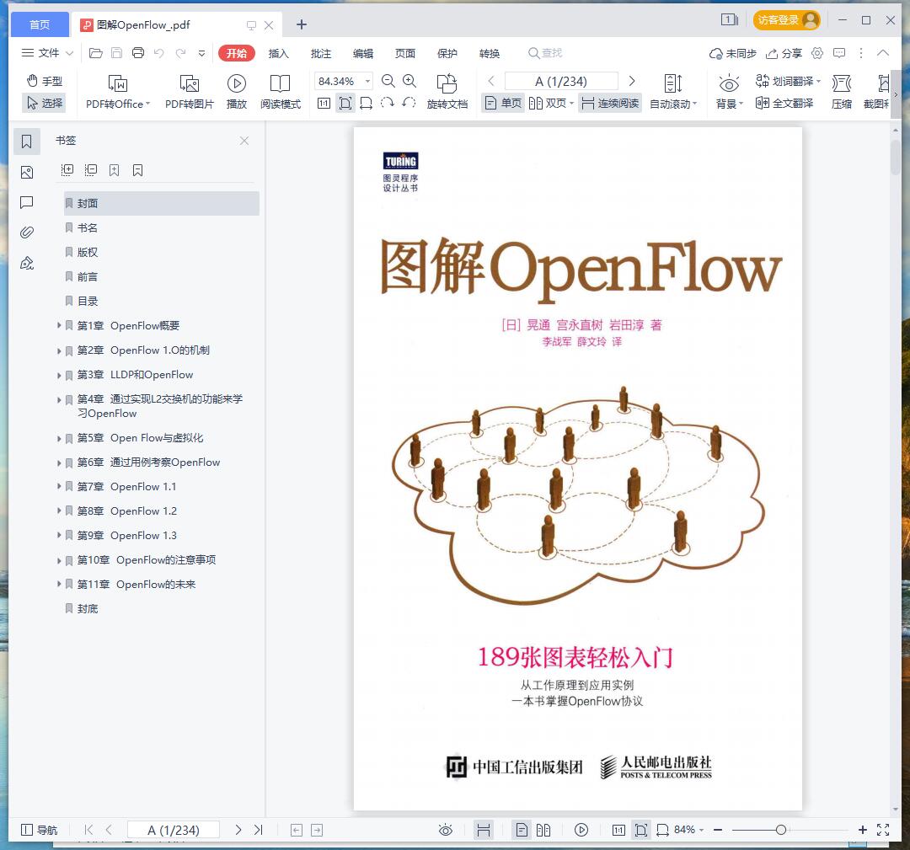The height and width of the screenshot is (850, 910).
Task: Click the open file folder icon
Action: [96, 53]
